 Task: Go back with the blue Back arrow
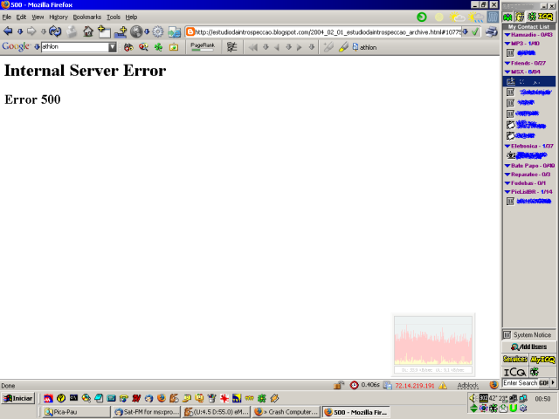click(8, 31)
